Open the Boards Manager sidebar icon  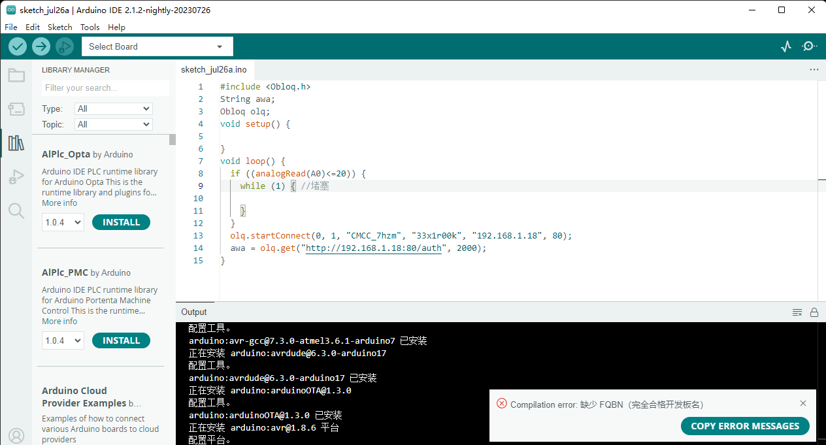coord(16,109)
